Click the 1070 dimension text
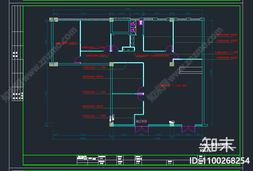The height and width of the screenshot is (171, 253). pos(177,134)
